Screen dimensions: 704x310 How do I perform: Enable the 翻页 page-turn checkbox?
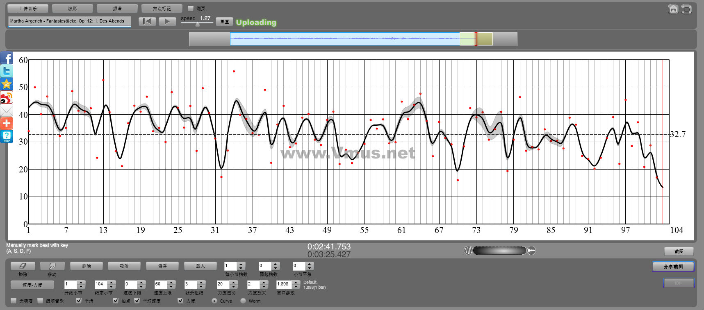point(191,8)
